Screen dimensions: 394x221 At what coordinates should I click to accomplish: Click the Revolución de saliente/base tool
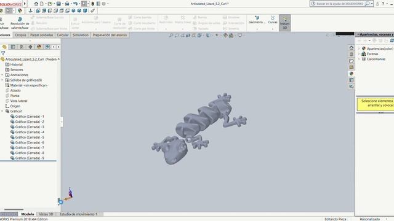click(x=20, y=23)
